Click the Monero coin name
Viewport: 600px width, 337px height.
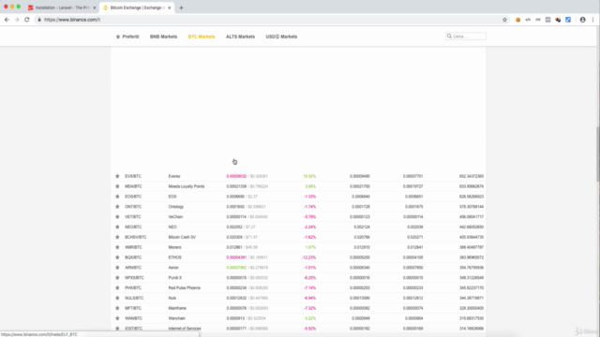175,247
